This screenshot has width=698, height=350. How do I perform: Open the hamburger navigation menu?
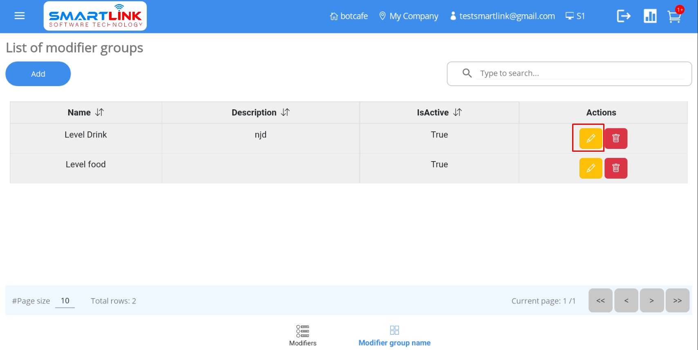tap(20, 16)
